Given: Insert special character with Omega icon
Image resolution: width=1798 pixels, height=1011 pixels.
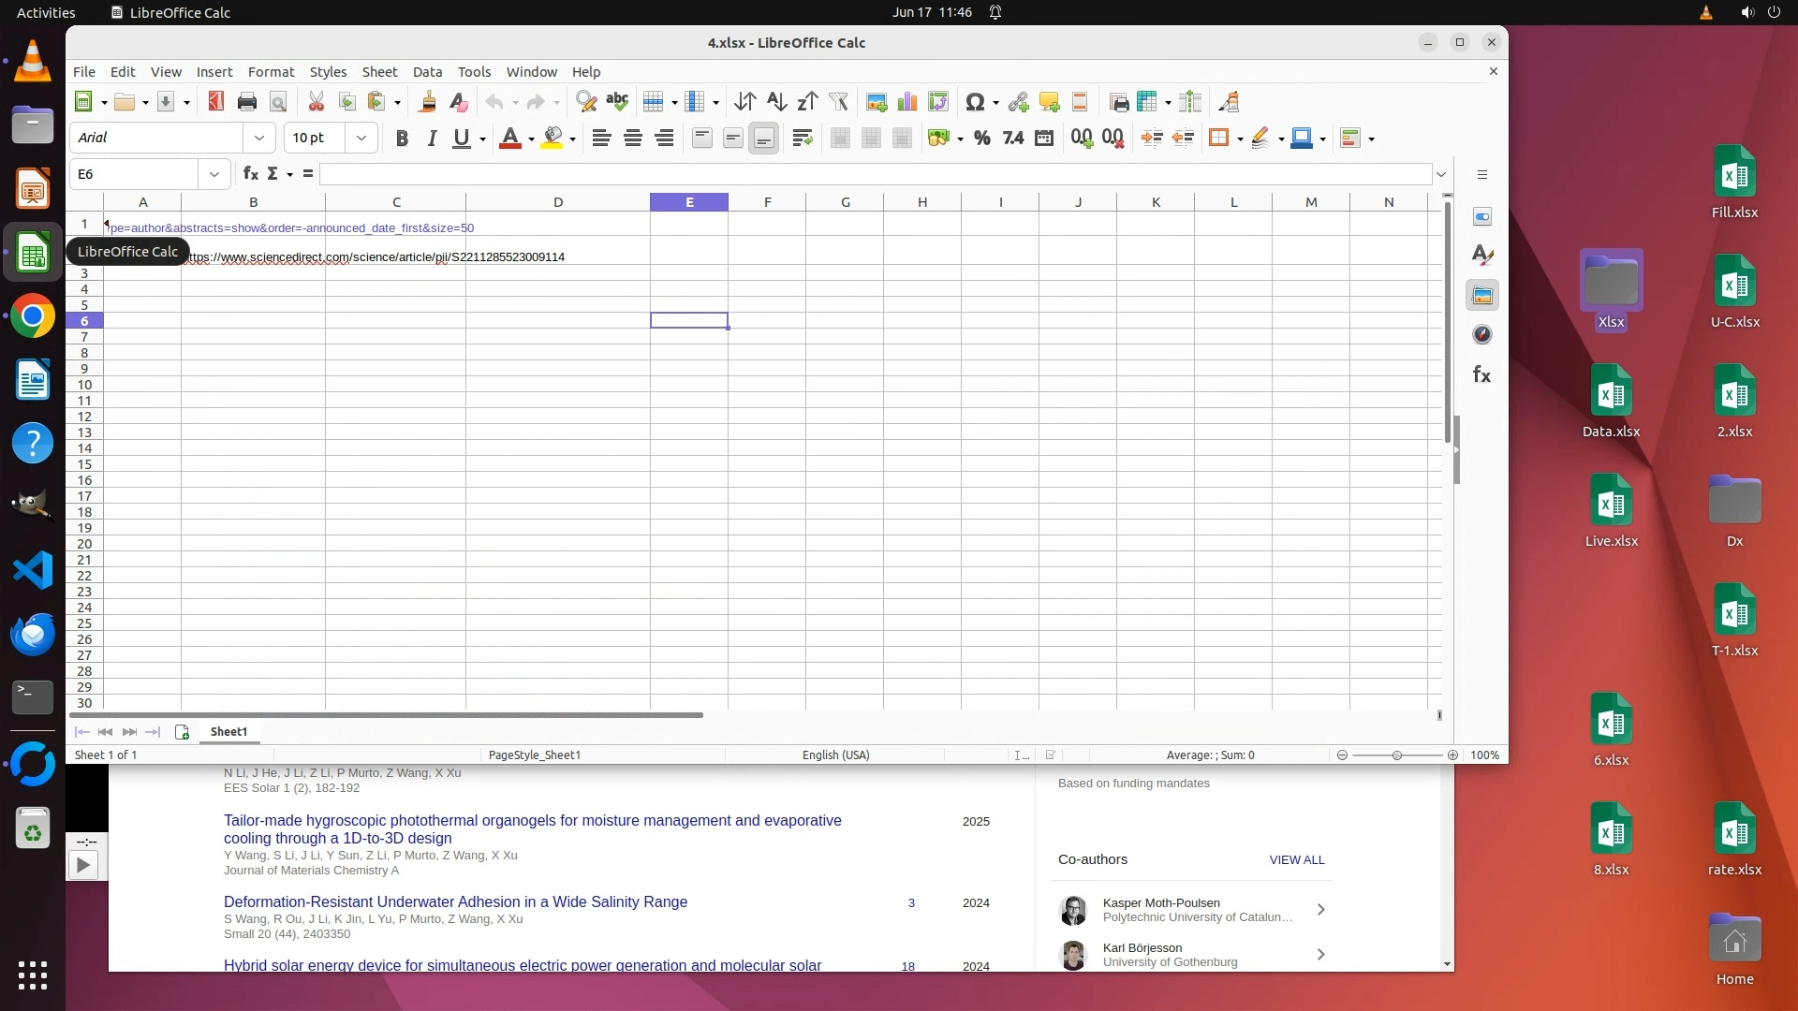Looking at the screenshot, I should (x=974, y=102).
